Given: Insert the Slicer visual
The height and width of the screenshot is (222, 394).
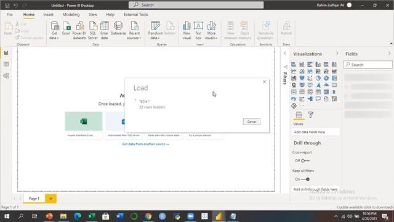Looking at the screenshot, I should tap(310, 92).
